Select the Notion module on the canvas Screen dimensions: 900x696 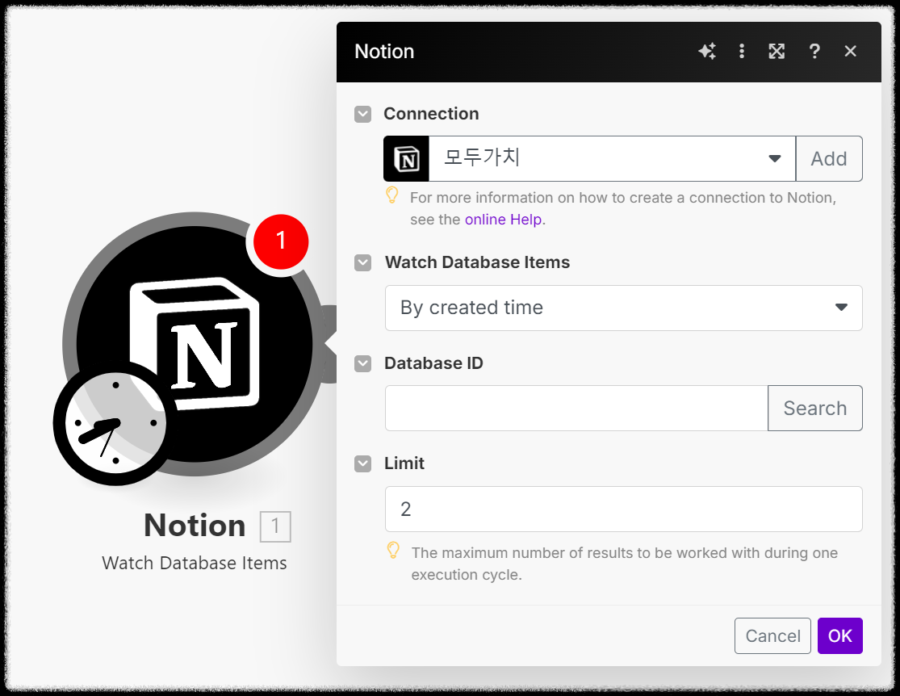[x=194, y=343]
